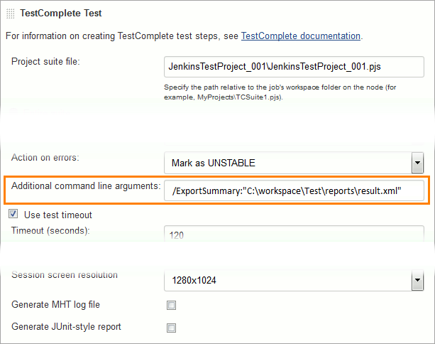
Task: Click the Use test timeout label
Action: coord(57,215)
